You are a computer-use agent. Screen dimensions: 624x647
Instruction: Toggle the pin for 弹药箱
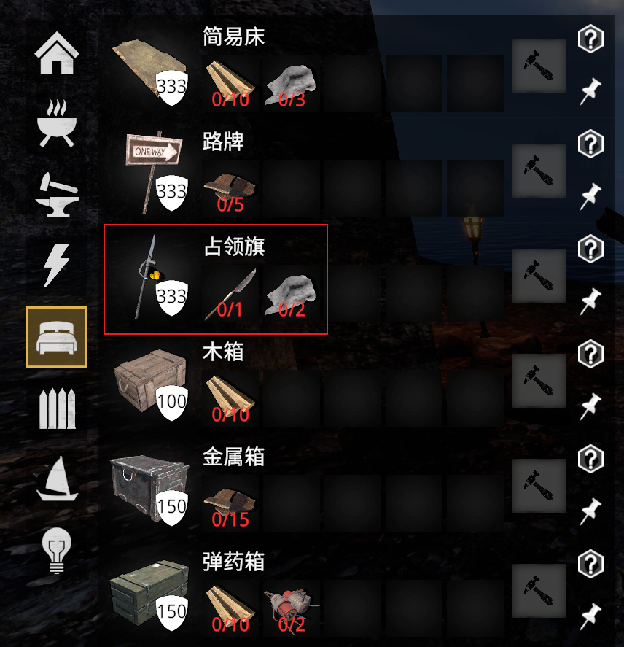tap(590, 616)
